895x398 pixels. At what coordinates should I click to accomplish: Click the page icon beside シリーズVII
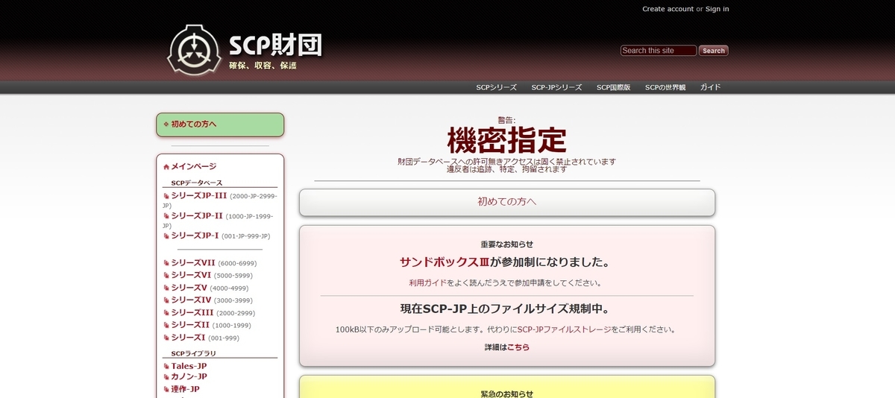(x=166, y=263)
